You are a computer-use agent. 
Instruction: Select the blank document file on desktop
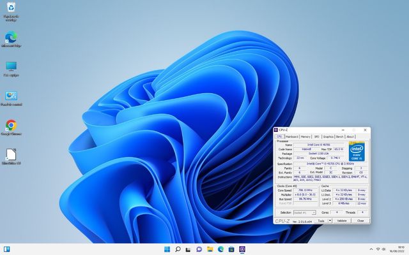[x=11, y=156]
